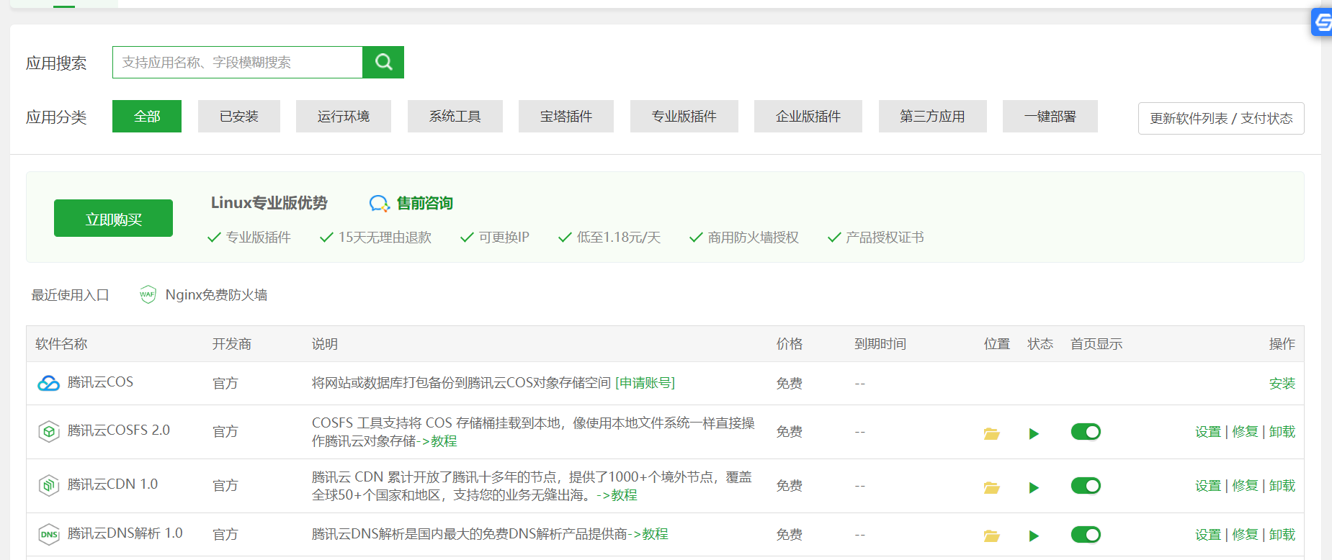Screen dimensions: 1332x560
Task: Click 修复 for 腾讯云CDN 1.0
Action: click(1245, 486)
